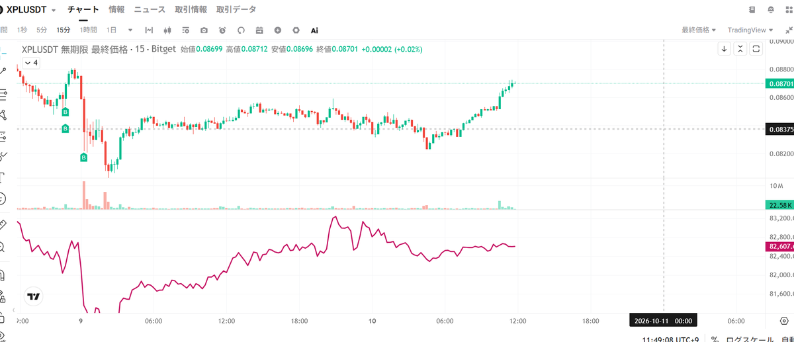Switch to the チャート tab
The height and width of the screenshot is (342, 794).
tap(83, 10)
